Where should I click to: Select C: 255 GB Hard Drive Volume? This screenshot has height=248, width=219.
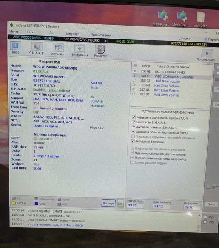point(171,81)
